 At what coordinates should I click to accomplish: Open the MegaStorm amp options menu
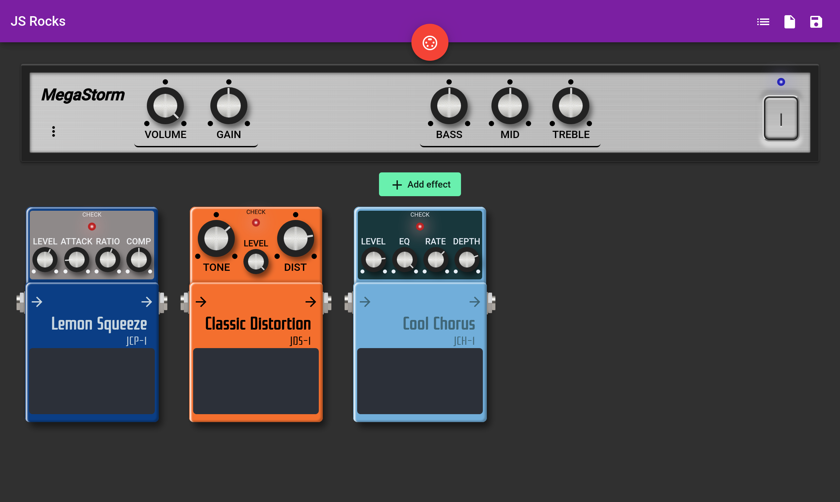[x=54, y=131]
